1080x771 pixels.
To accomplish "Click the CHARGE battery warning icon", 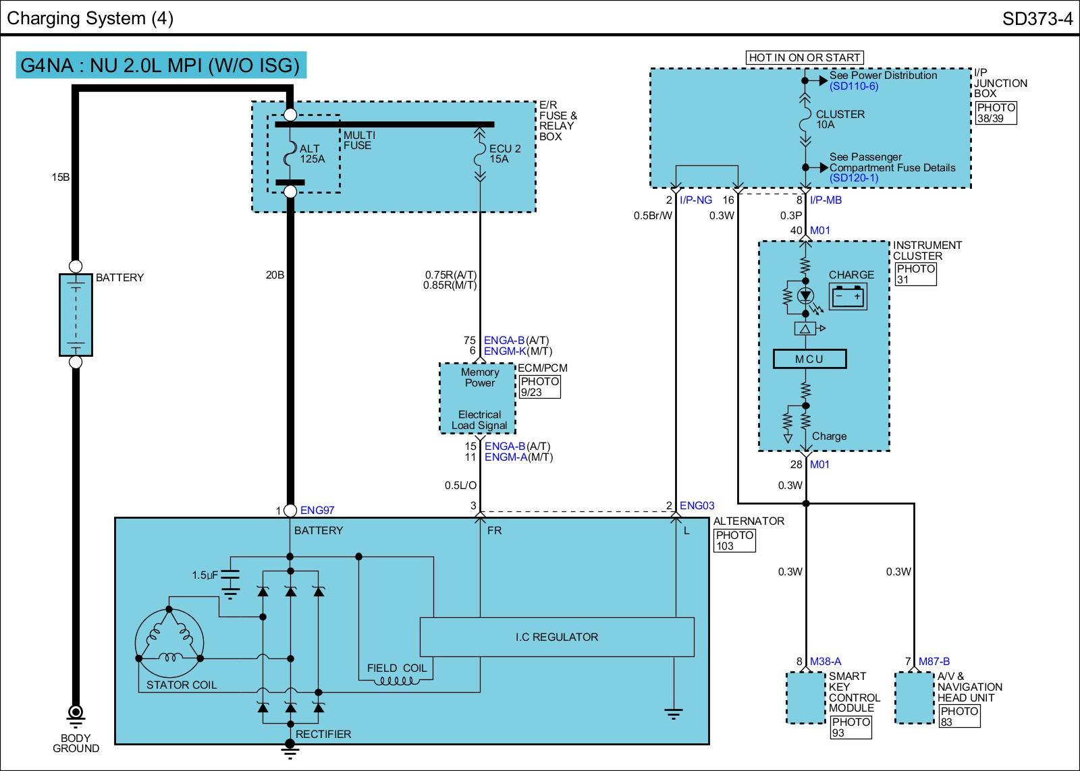I will (848, 297).
